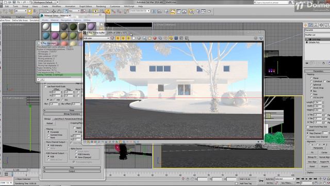Toggle blue channel in V-Ray frame buffer

click(x=128, y=38)
